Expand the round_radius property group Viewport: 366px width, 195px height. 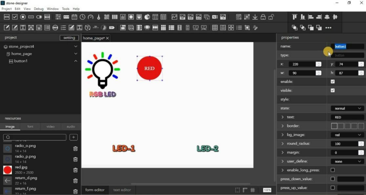click(x=283, y=144)
